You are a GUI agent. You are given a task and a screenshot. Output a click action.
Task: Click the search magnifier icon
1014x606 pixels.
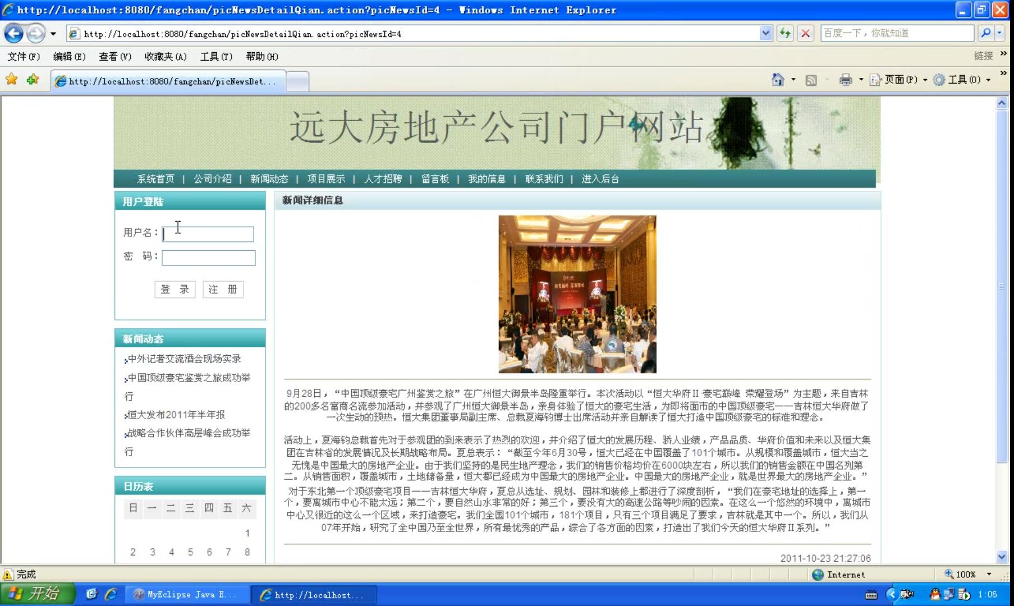pyautogui.click(x=985, y=33)
